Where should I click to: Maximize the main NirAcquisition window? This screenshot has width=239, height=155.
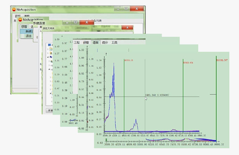coord(126,9)
